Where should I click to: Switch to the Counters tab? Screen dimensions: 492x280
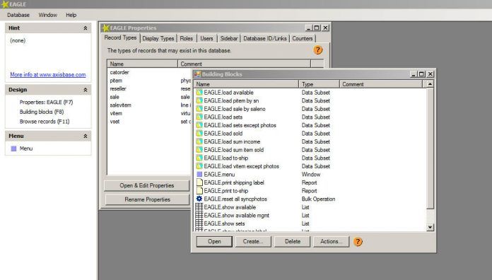(303, 38)
